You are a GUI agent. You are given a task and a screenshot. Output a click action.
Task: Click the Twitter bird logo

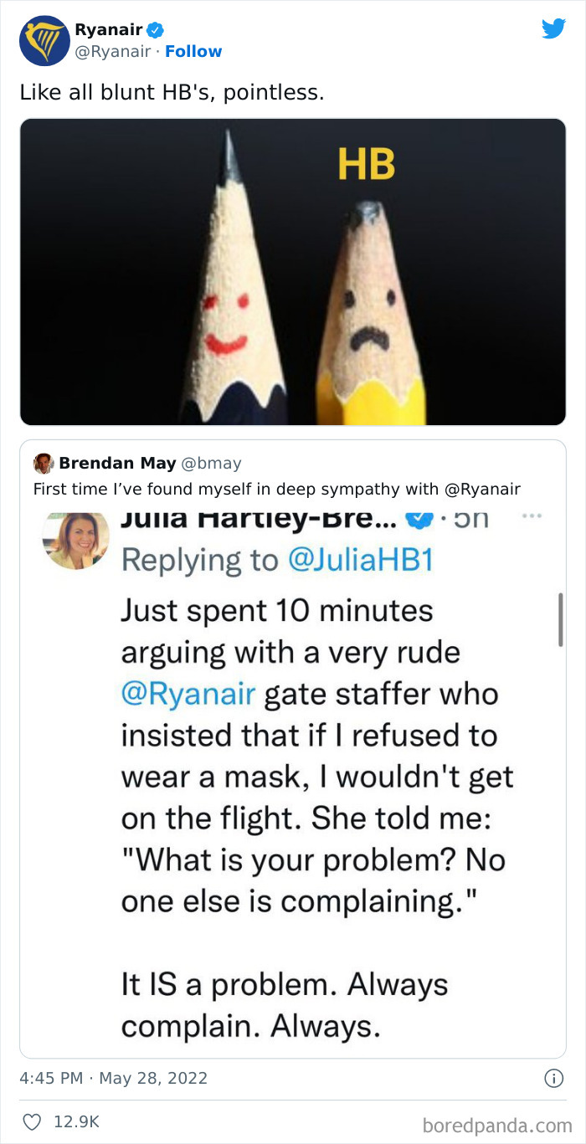point(554,28)
